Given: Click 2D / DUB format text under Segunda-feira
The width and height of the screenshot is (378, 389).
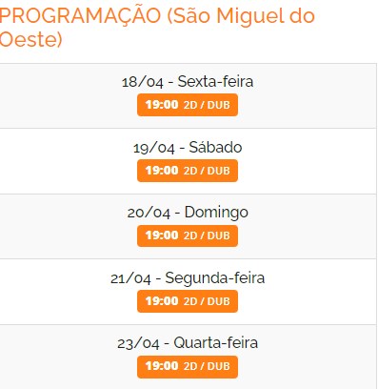Looking at the screenshot, I should click(x=207, y=301).
